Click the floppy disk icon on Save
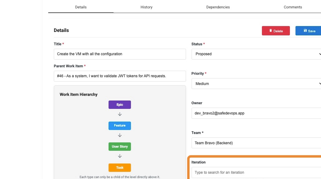Viewport: 321px width, 179px height. [305, 31]
